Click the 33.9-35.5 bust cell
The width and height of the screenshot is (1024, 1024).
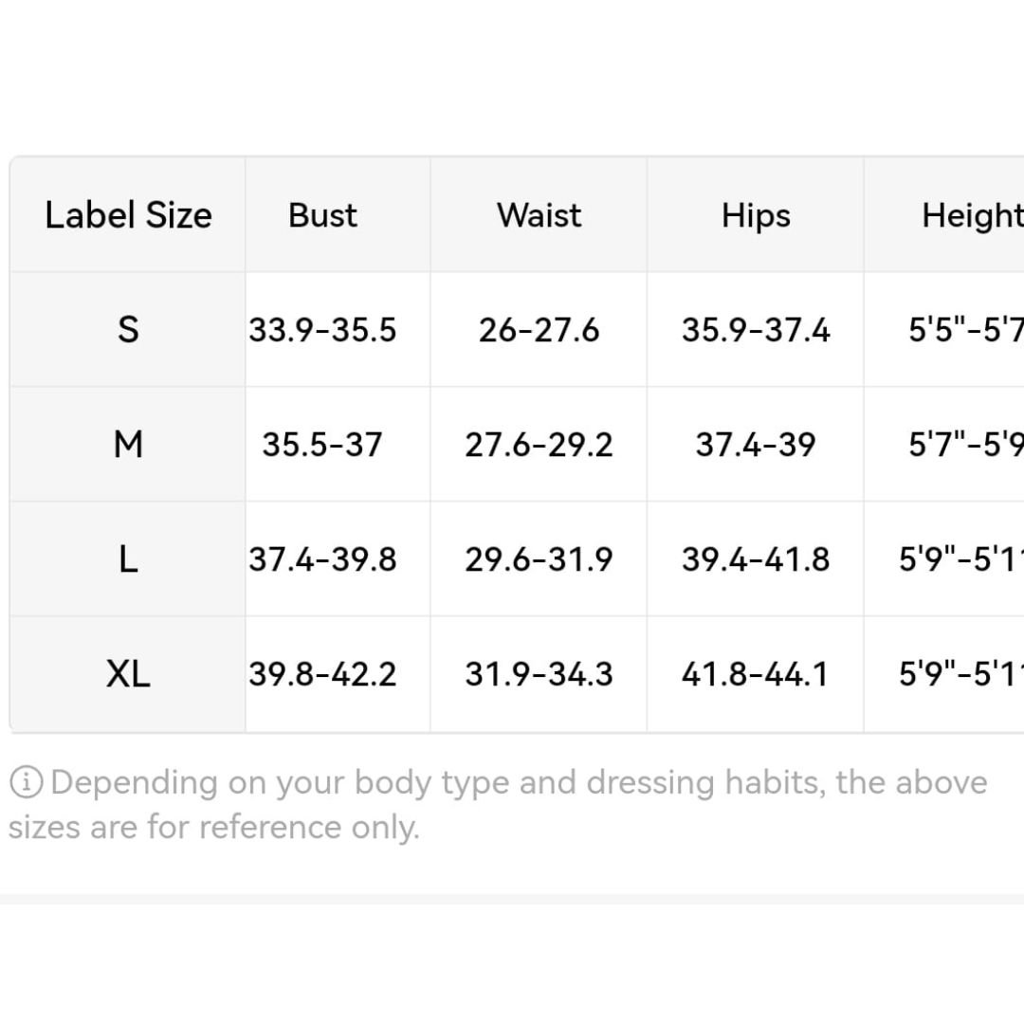(322, 329)
